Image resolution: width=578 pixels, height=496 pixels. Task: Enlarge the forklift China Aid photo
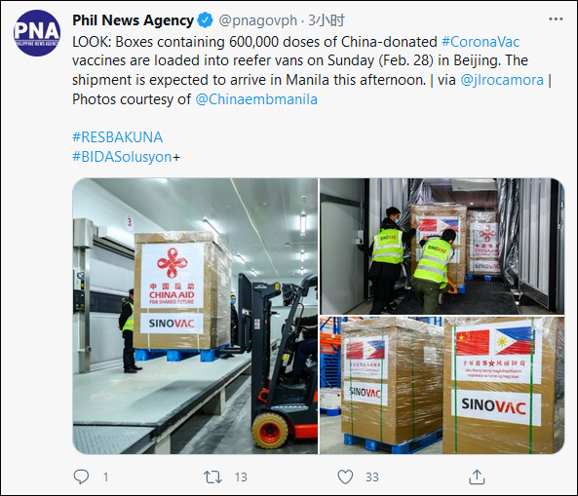click(195, 316)
